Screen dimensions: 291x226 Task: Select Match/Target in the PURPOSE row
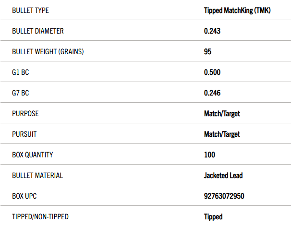coord(222,114)
